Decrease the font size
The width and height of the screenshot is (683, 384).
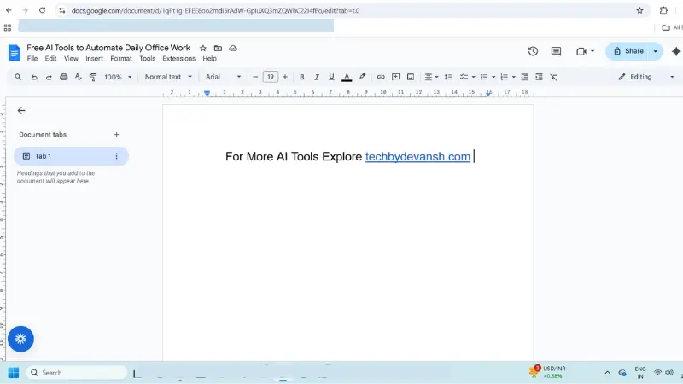[x=255, y=77]
